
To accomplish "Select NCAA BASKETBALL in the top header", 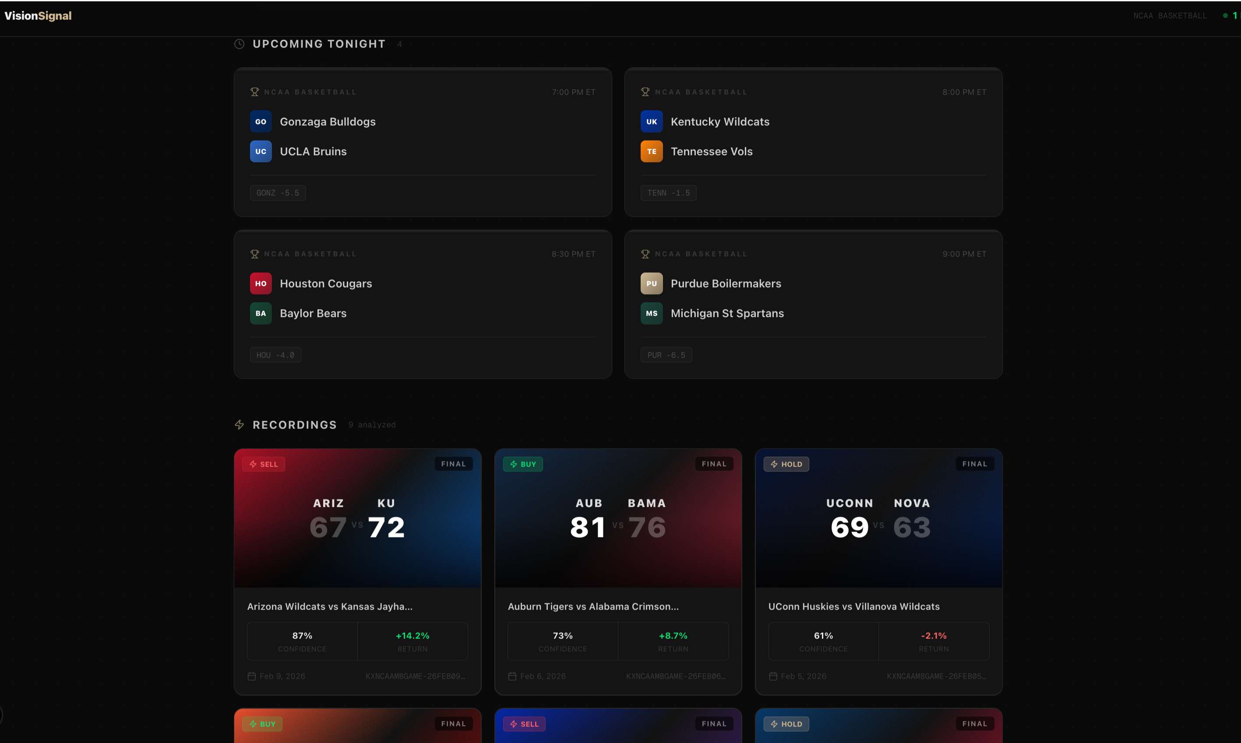I will pyautogui.click(x=1169, y=15).
